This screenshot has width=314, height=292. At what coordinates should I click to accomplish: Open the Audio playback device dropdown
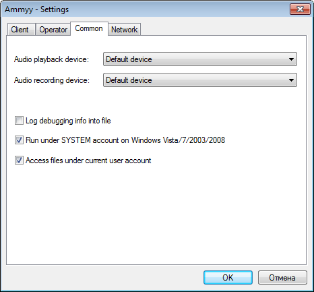200,59
